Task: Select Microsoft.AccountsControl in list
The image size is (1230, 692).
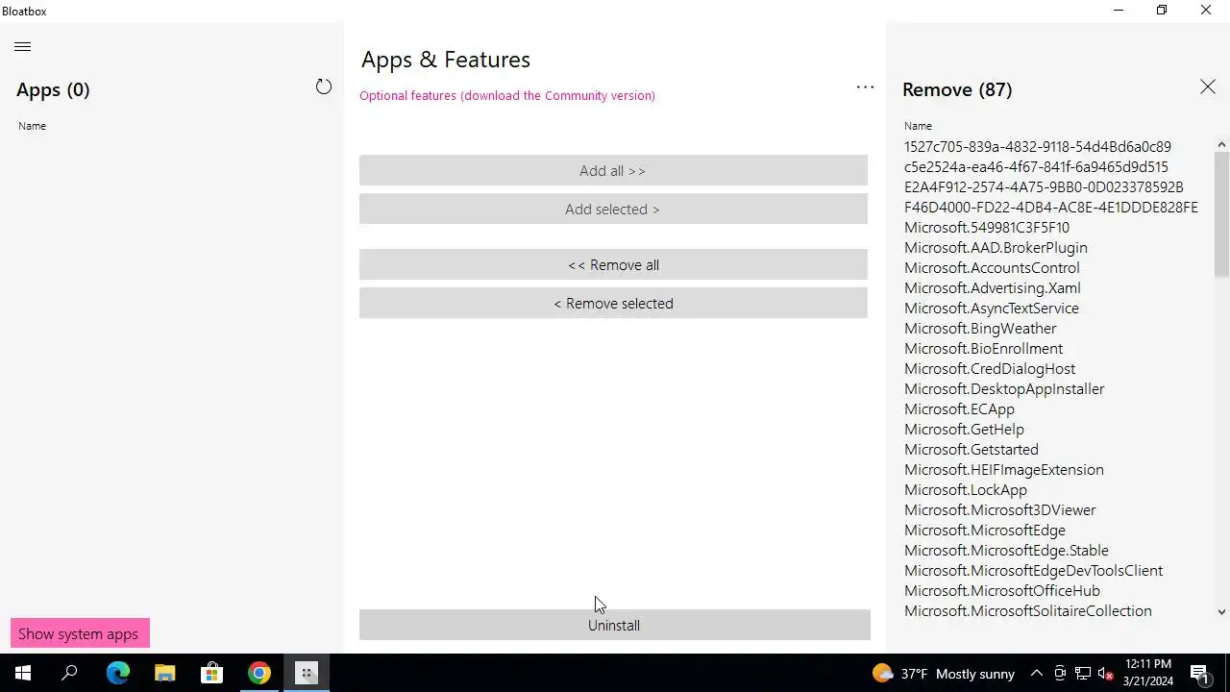Action: coord(992,268)
